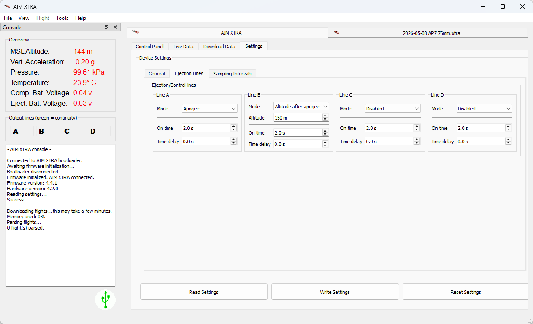
Task: Click console line 'Firmware version: 4.4.1'
Action: click(32, 183)
